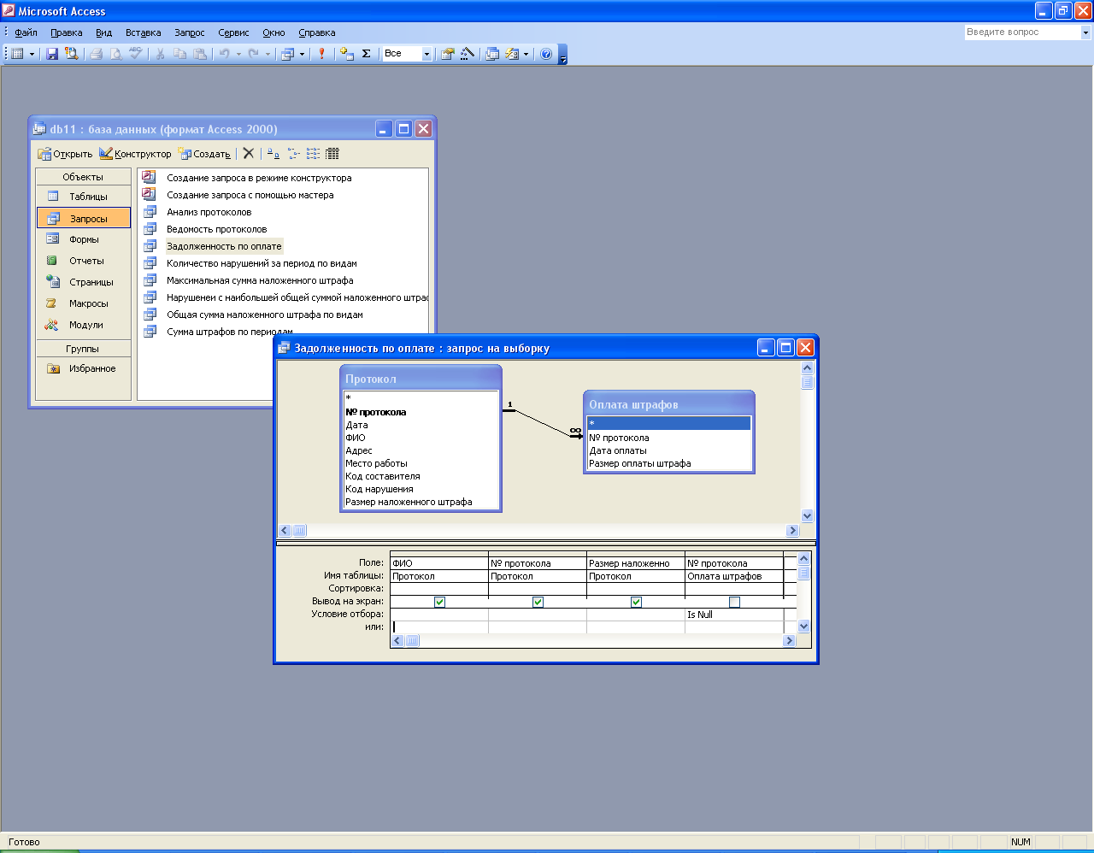
Task: Click the Print Preview toolbar icon
Action: tap(116, 54)
